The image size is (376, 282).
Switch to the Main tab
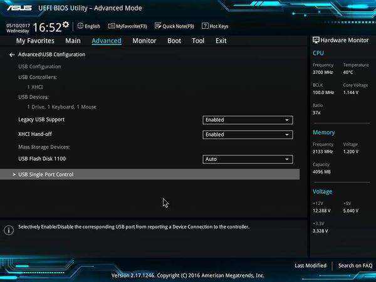[73, 41]
